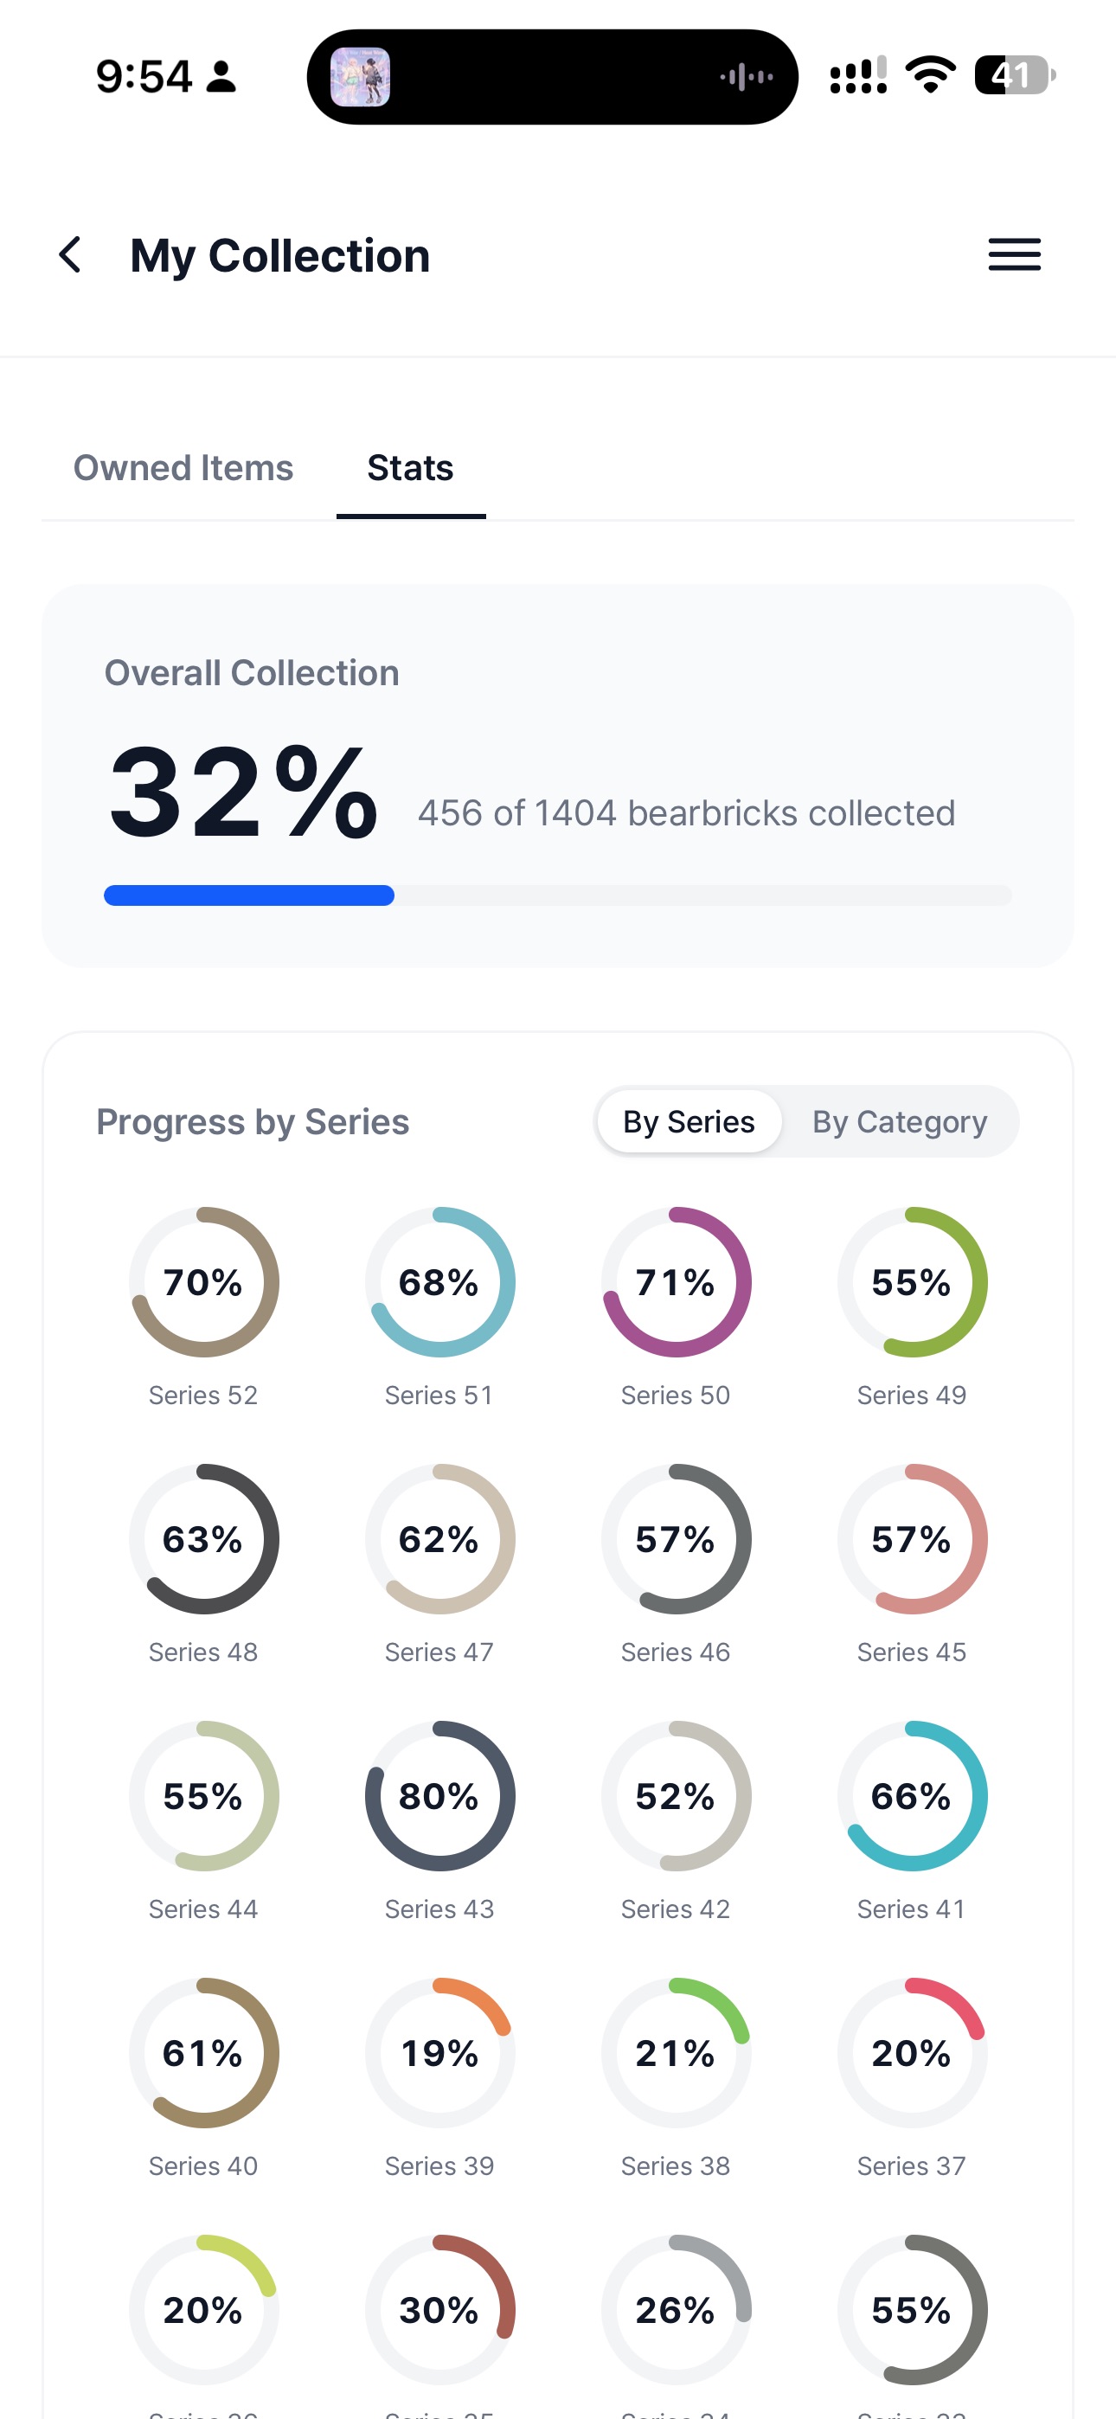
Task: Select Series 43 ring showing 80%
Action: [x=439, y=1795]
